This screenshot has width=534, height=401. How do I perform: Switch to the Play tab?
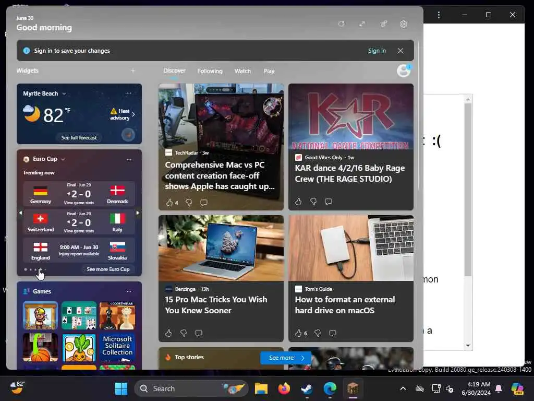pos(269,71)
